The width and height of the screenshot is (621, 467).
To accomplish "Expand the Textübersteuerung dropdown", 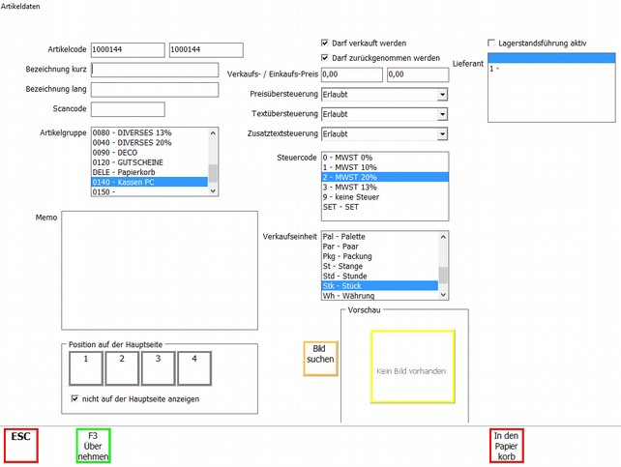I will point(442,114).
